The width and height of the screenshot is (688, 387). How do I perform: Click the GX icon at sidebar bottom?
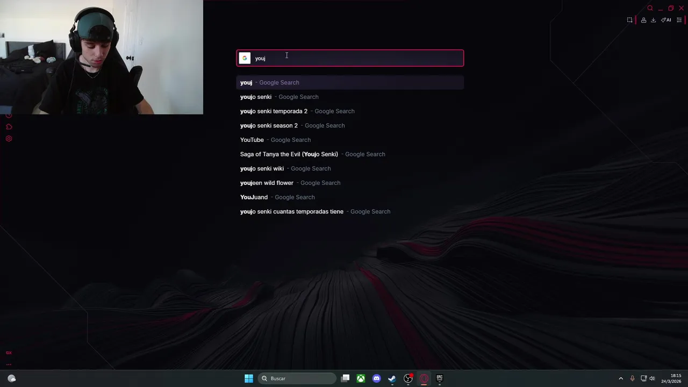click(x=9, y=353)
